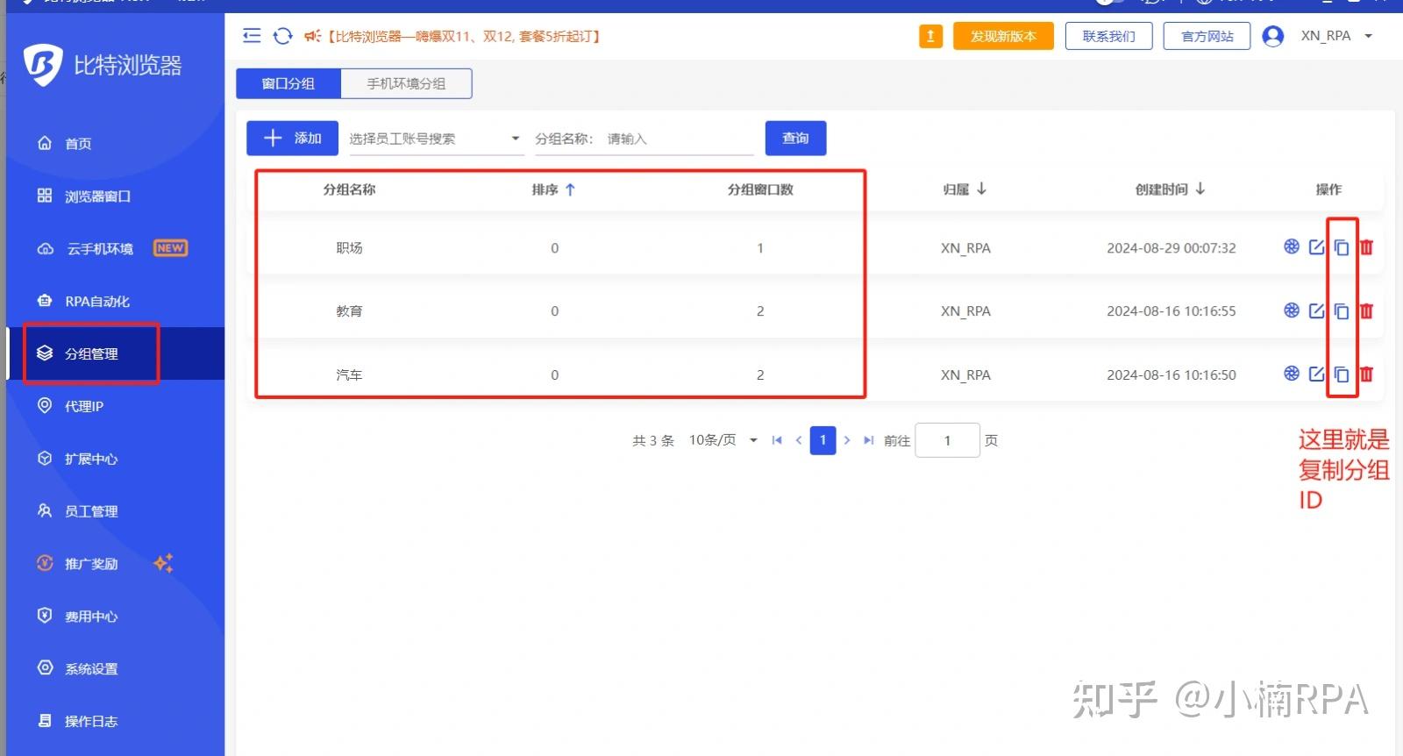Delete the 汽车 group

1366,374
